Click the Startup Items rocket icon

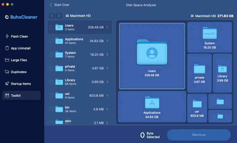click(x=7, y=84)
